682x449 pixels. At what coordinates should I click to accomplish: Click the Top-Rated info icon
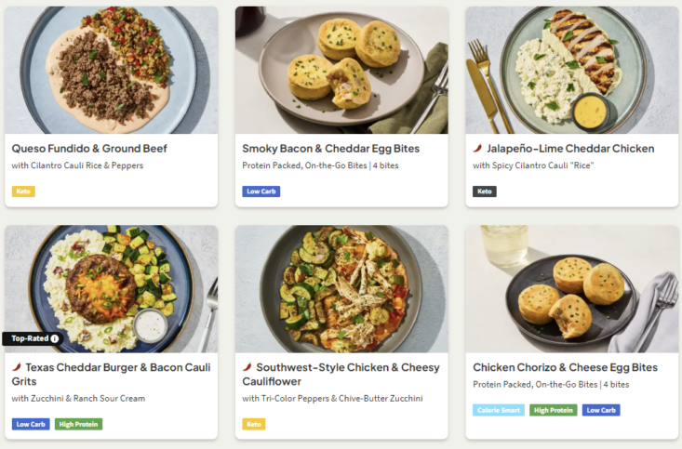click(x=55, y=339)
